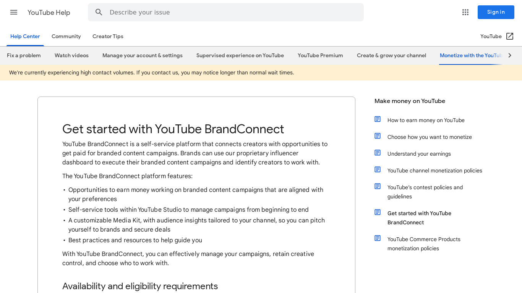The image size is (522, 293).
Task: Open the hamburger main menu
Action: (x=14, y=12)
